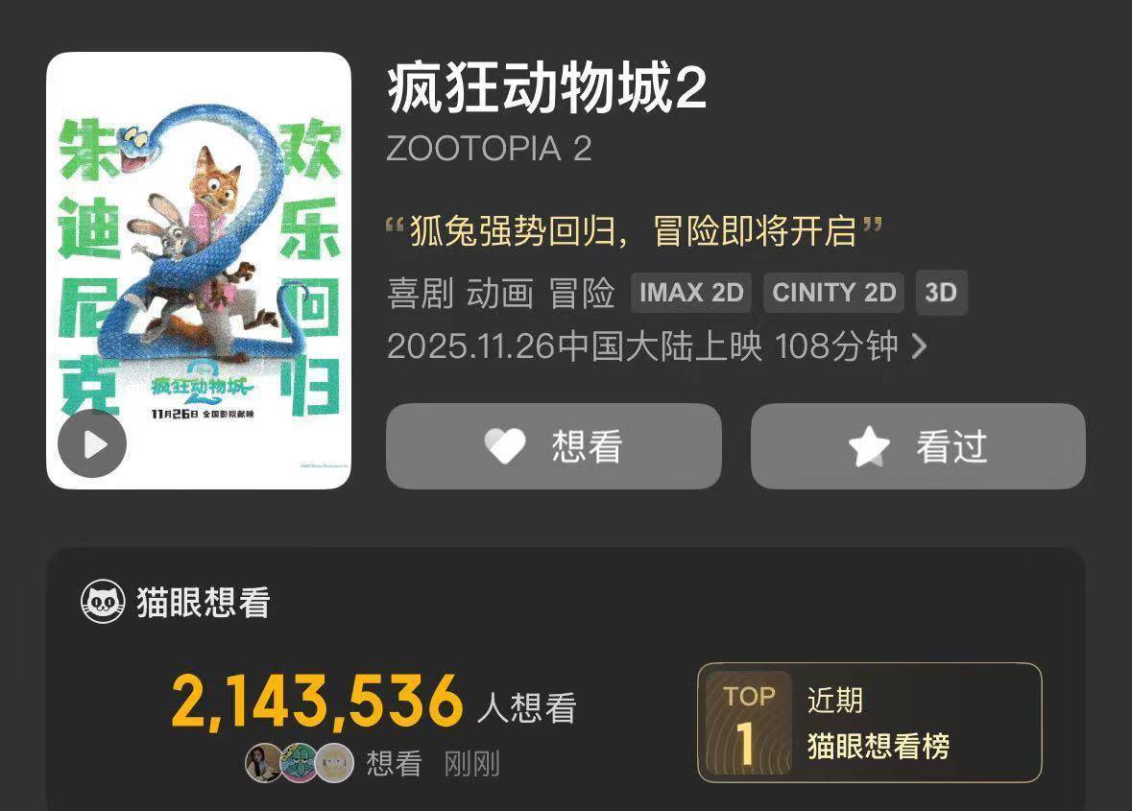This screenshot has width=1132, height=811.
Task: Select the IMAX 2D format tag
Action: tap(691, 292)
